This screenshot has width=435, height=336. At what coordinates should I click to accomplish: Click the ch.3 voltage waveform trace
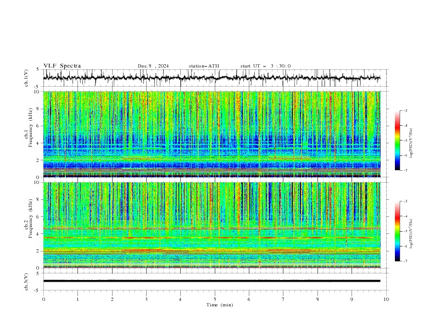point(211,281)
